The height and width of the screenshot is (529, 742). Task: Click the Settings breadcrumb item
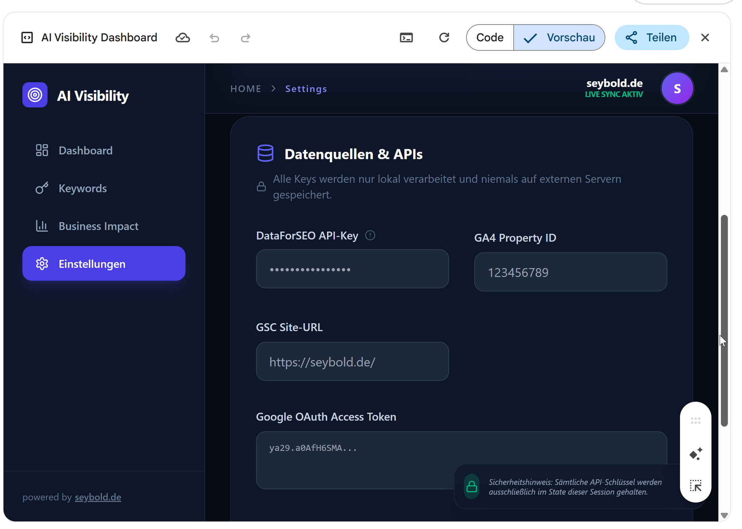coord(306,89)
